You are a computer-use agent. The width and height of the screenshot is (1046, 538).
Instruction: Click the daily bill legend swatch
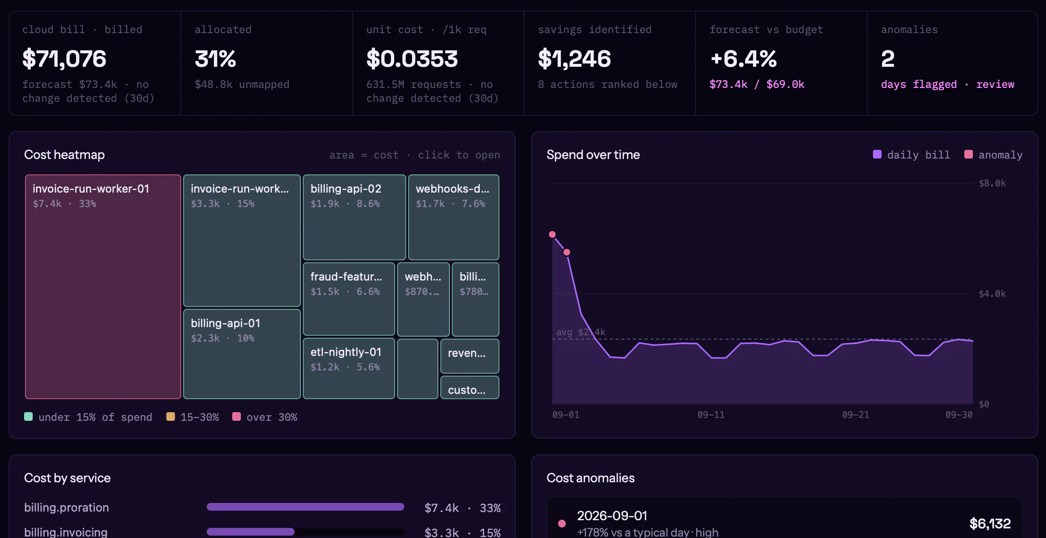pos(877,154)
